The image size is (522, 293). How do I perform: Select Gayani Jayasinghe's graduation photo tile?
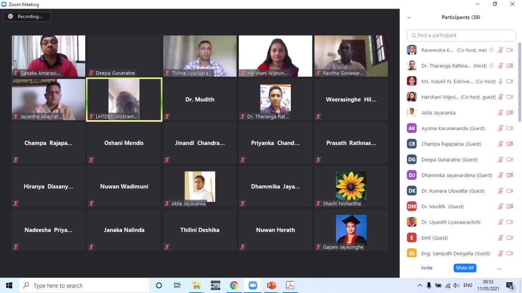click(351, 230)
